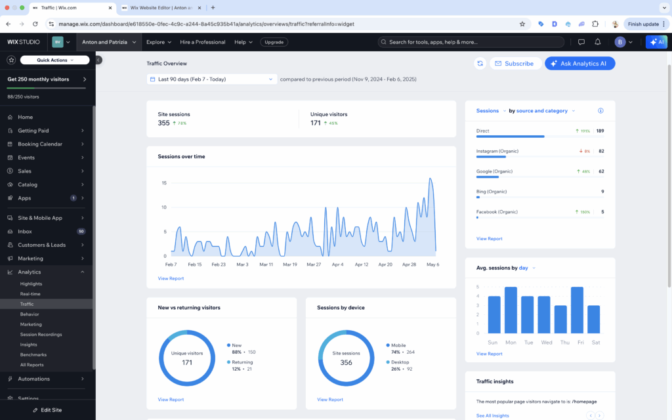Screen dimensions: 672x420
Task: Click the info icon in Sessions card
Action: point(600,111)
